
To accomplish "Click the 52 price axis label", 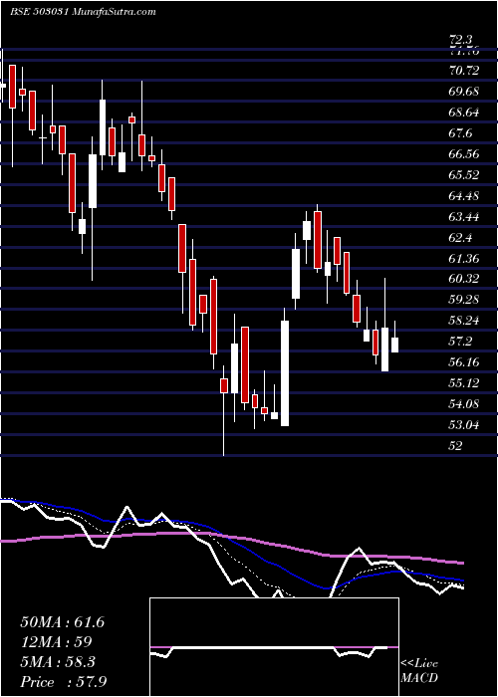I will click(x=456, y=446).
